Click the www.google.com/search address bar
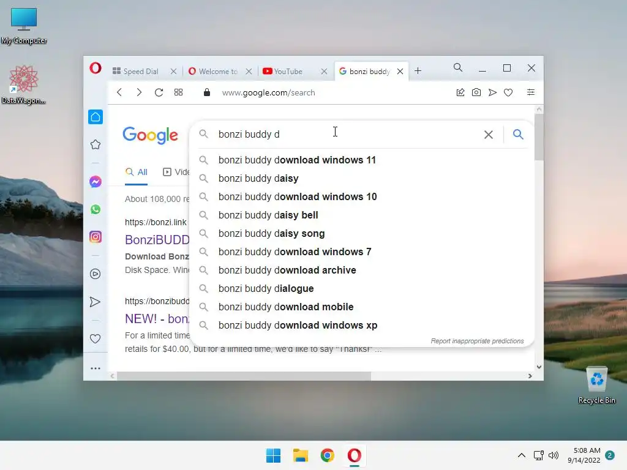Screen dimensions: 627x470 point(268,93)
